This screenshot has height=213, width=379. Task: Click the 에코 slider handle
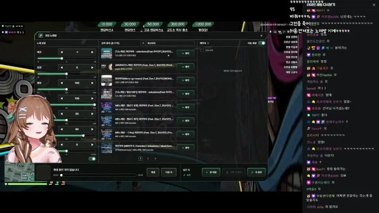click(x=62, y=58)
